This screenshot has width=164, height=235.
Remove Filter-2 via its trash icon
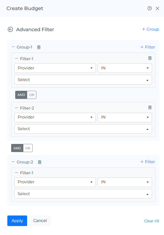150,107
